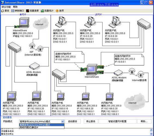
Task: Click the note showing IP:10.0.0.1 network card
Action: click(129, 60)
